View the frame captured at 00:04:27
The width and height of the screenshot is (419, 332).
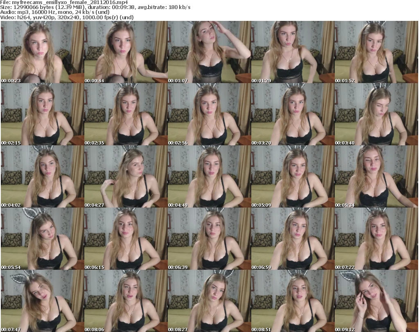pyautogui.click(x=126, y=177)
